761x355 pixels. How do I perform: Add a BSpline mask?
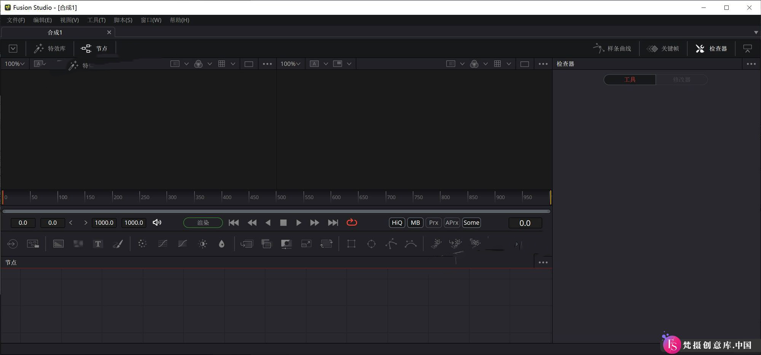click(411, 244)
